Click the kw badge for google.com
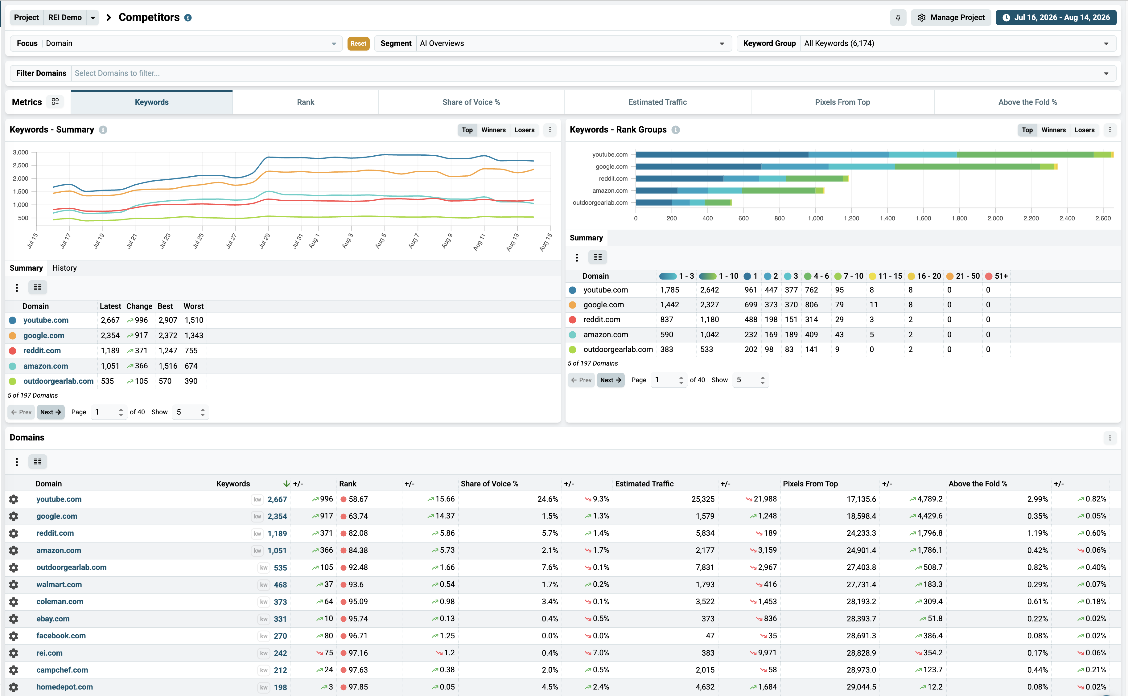1128x696 pixels. click(257, 517)
